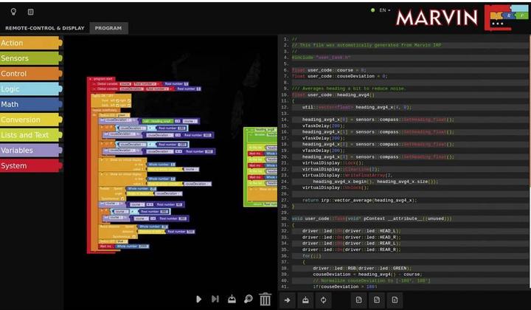
Task: Select the green call heading_avg4 block
Action: click(x=158, y=121)
